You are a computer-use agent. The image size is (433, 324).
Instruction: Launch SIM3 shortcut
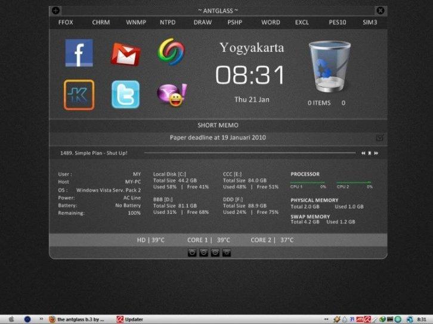pyautogui.click(x=370, y=23)
